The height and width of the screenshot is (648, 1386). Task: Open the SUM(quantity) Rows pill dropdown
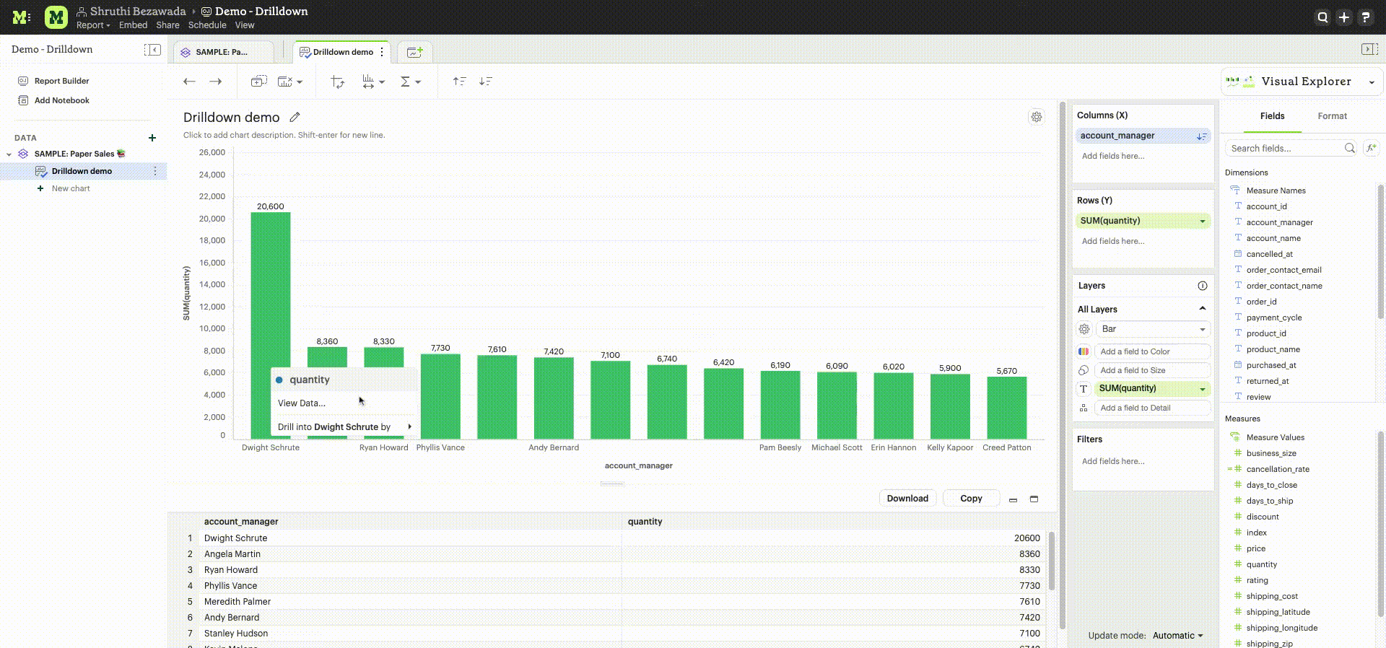tap(1203, 222)
